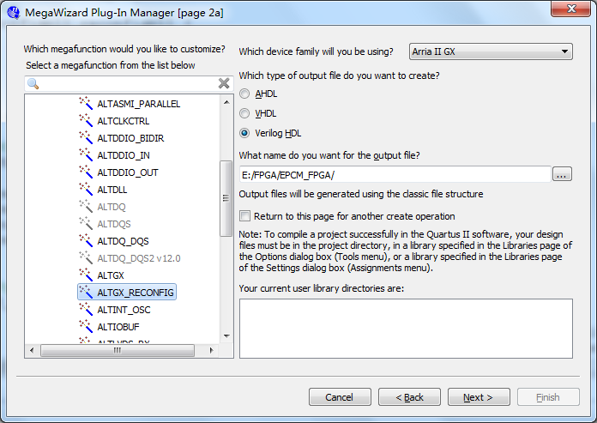Viewport: 597px width, 423px height.
Task: Enable Return to this page checkbox
Action: tap(245, 216)
